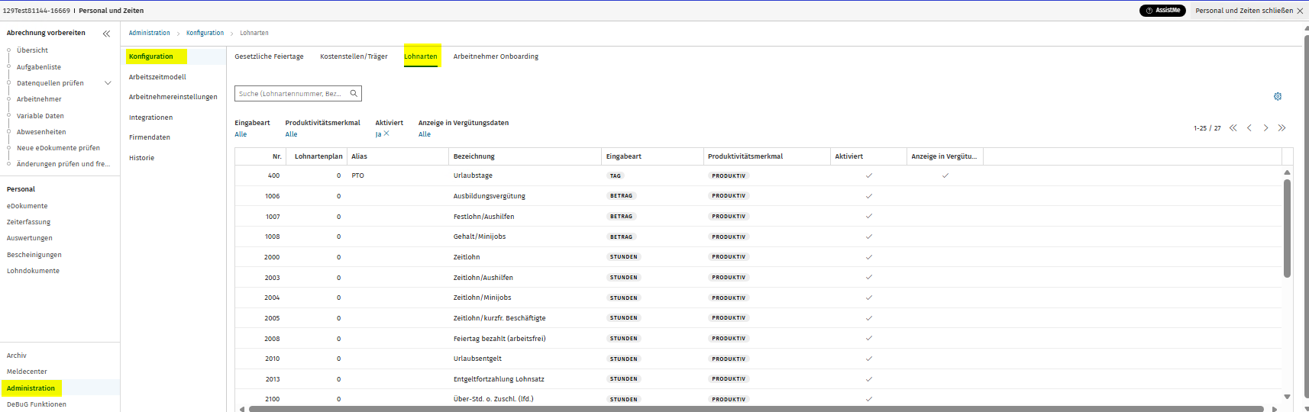The width and height of the screenshot is (1309, 412).
Task: Open Aufgabenliste step
Action: [x=39, y=67]
